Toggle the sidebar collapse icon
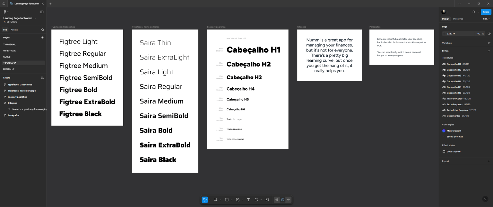 (x=42, y=12)
